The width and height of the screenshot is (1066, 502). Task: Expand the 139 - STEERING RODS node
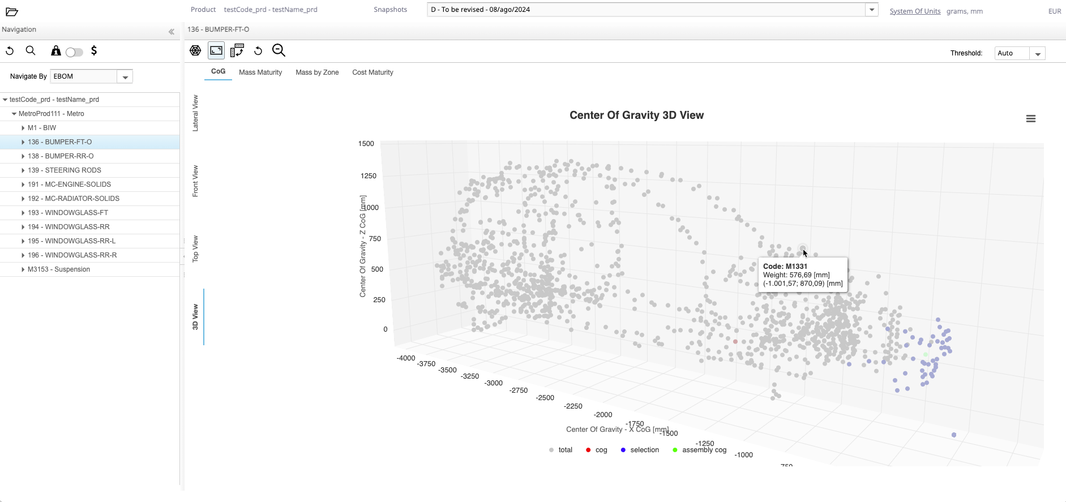click(23, 170)
